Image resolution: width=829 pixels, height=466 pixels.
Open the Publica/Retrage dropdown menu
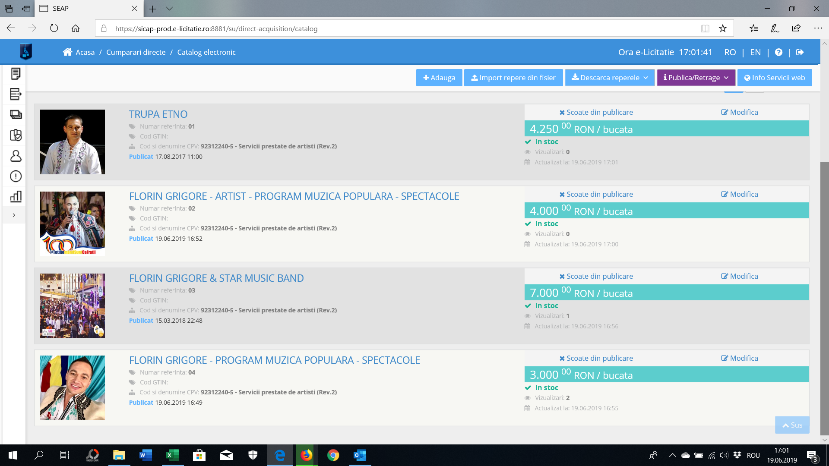point(696,78)
